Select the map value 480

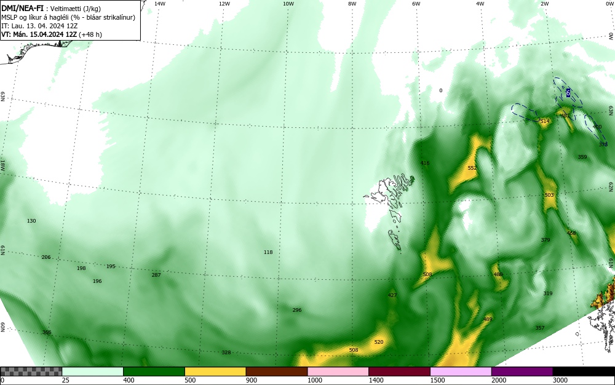point(498,274)
